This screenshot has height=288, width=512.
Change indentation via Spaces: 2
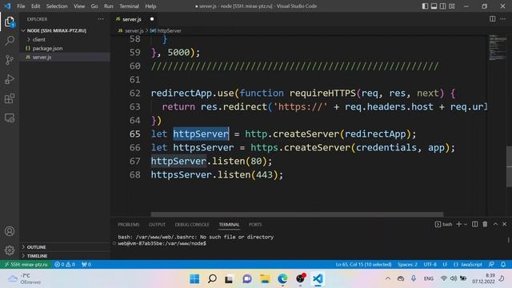pos(407,265)
